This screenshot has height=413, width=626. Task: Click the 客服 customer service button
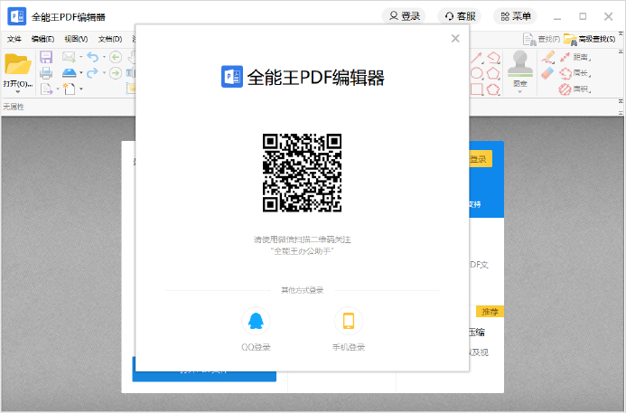(459, 16)
